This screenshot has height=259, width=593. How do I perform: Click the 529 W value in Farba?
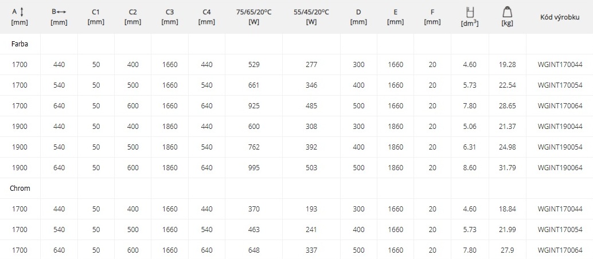(x=253, y=65)
